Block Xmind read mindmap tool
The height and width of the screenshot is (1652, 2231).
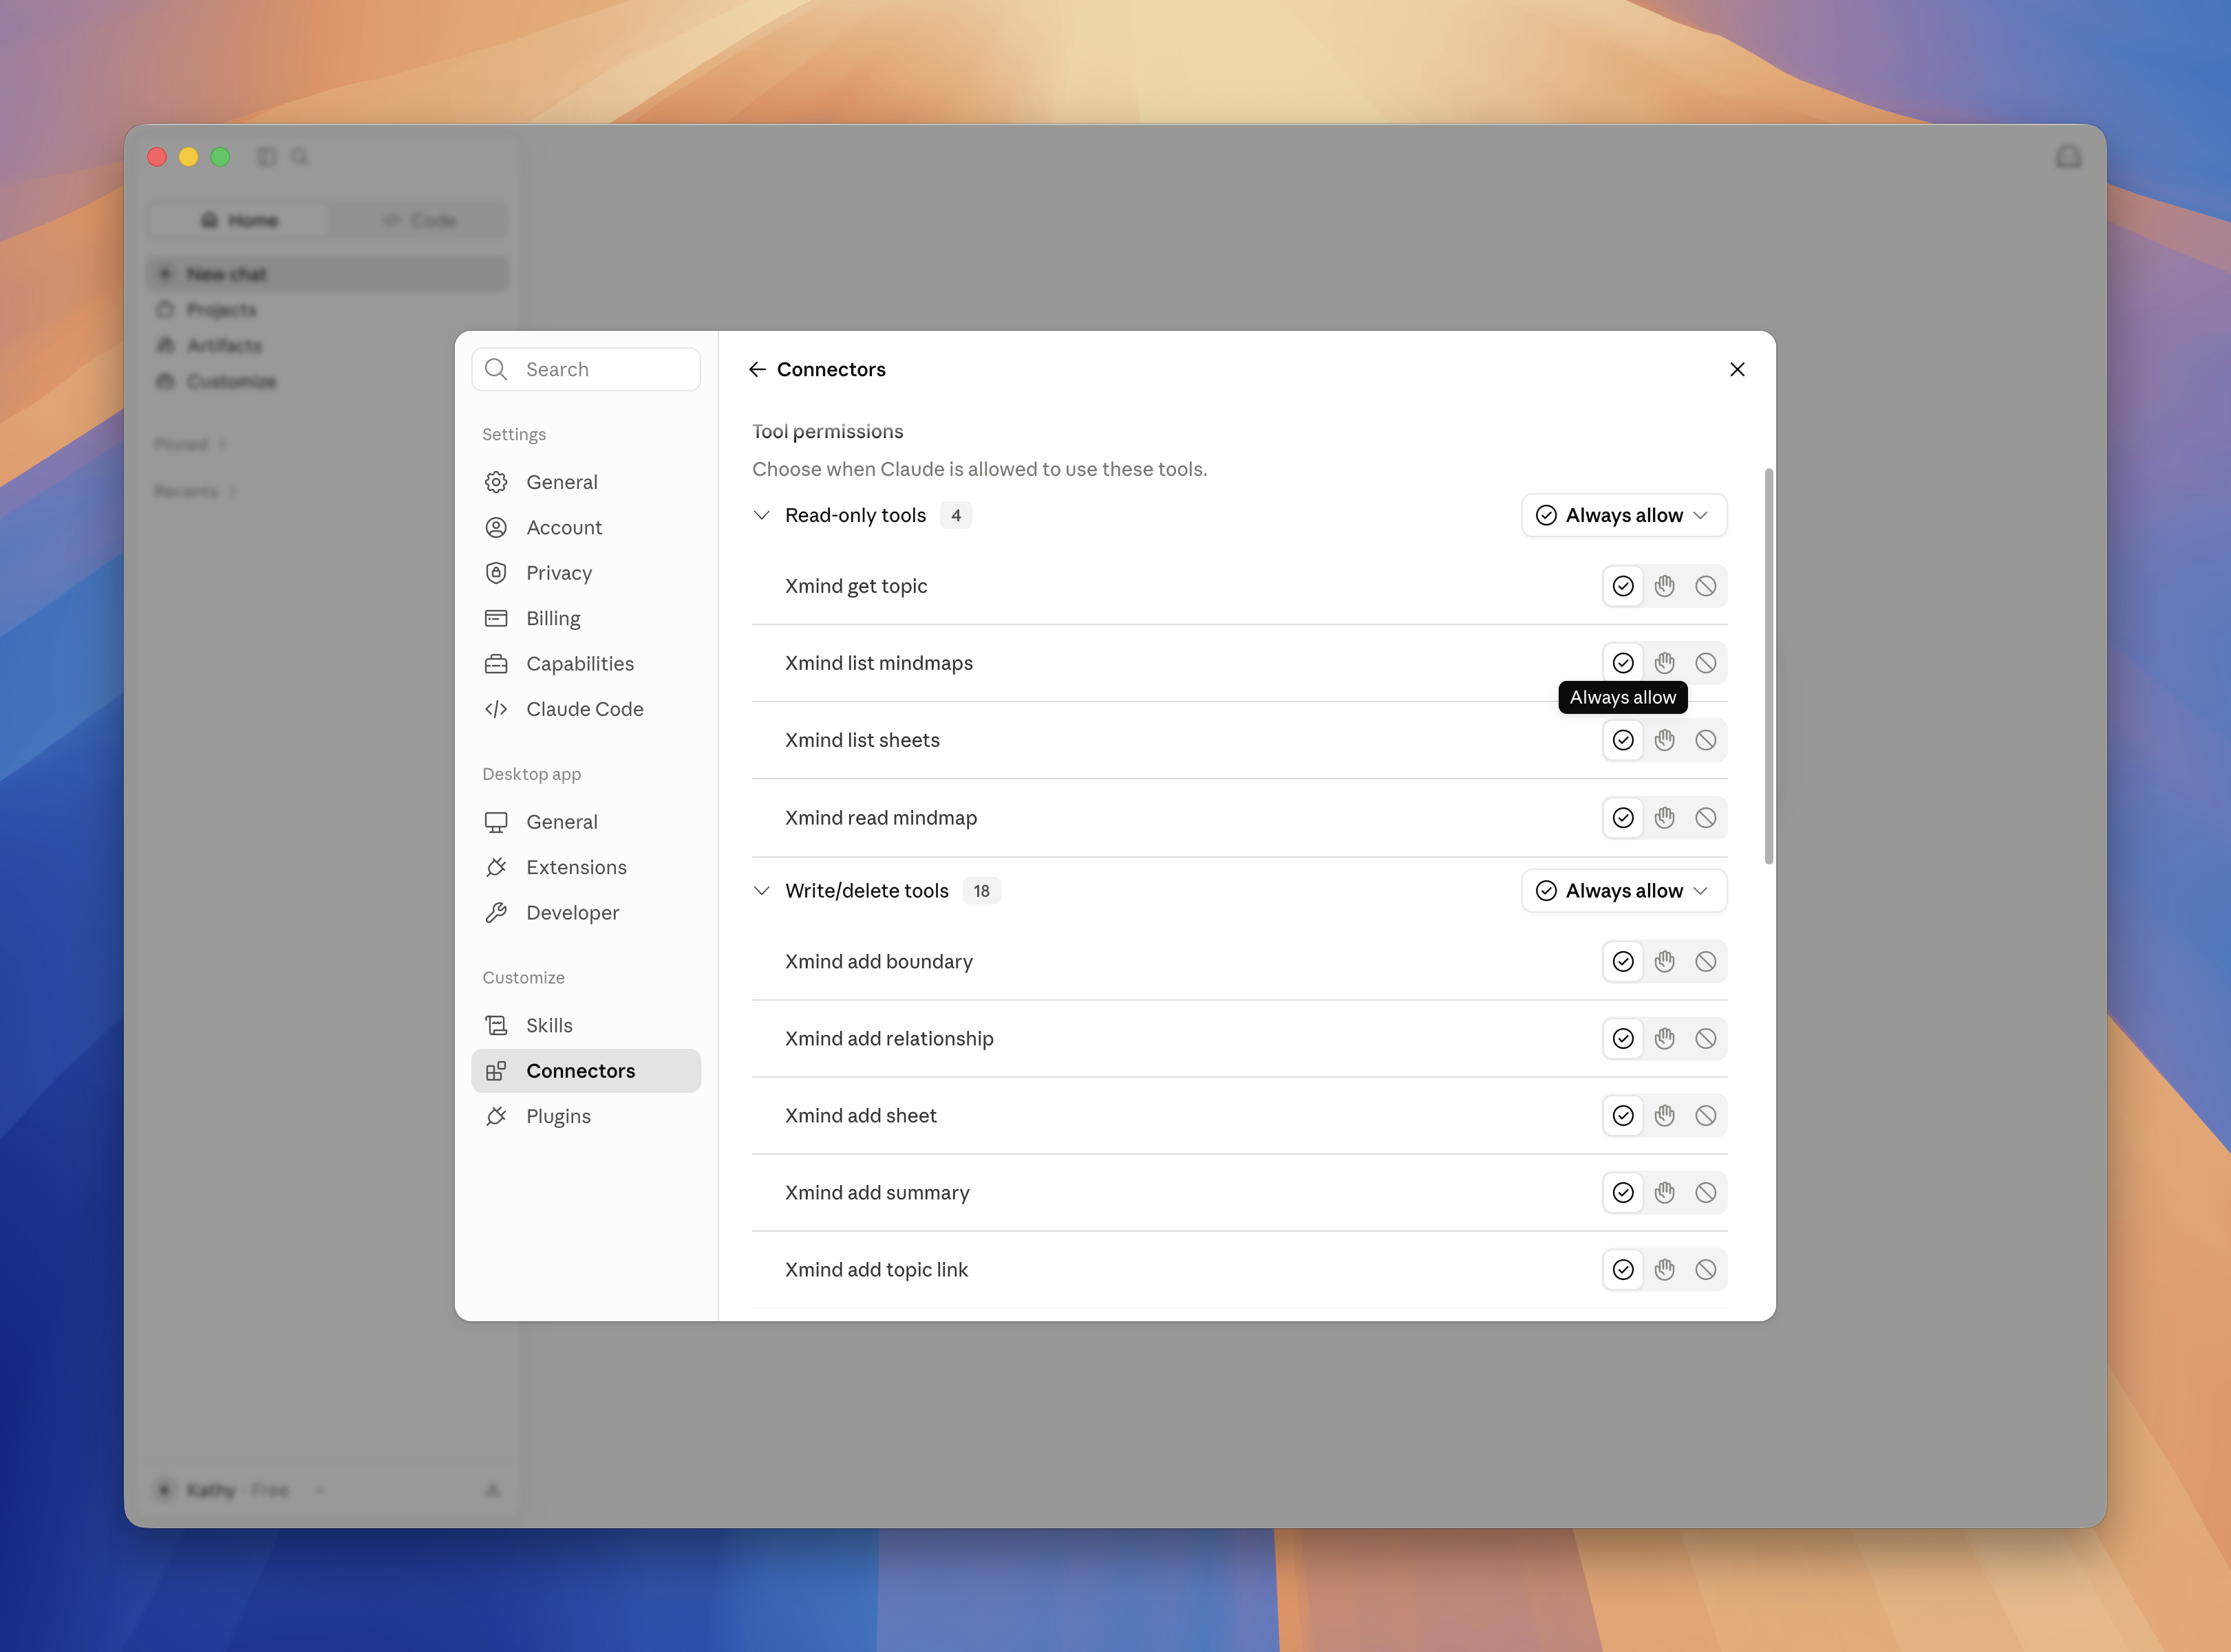click(1706, 818)
